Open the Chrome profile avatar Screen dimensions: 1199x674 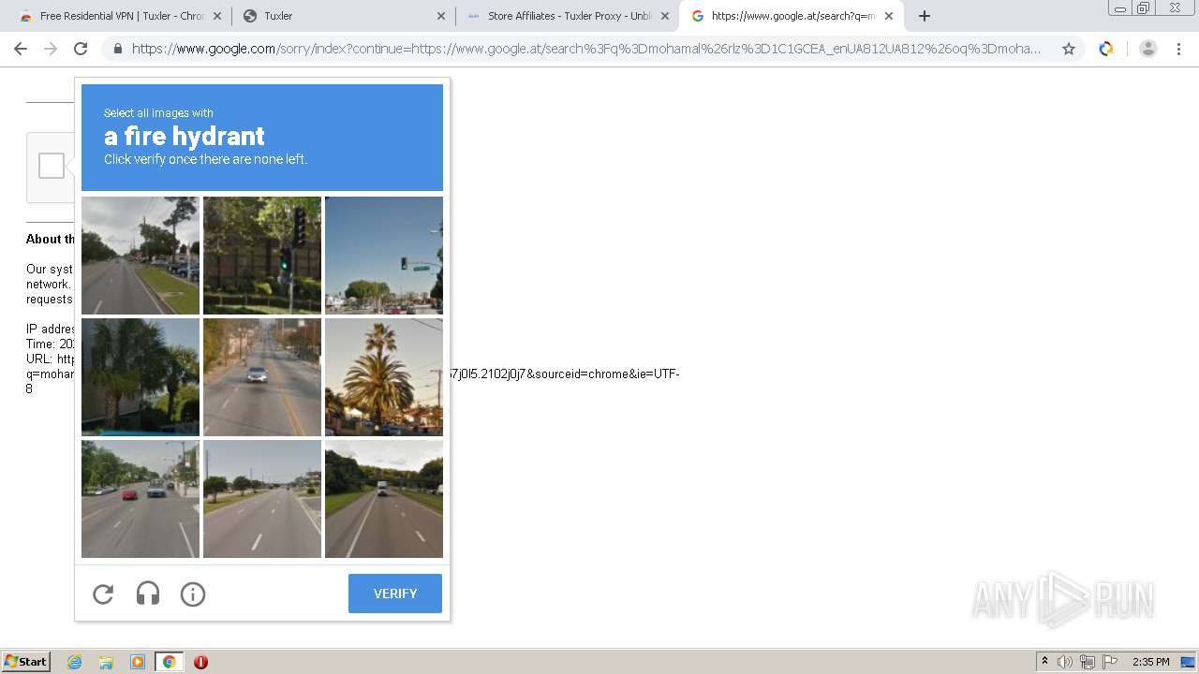[1148, 49]
